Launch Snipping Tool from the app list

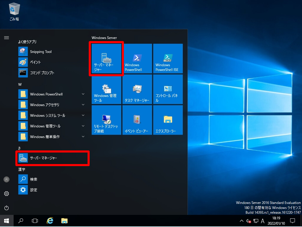[x=52, y=52]
